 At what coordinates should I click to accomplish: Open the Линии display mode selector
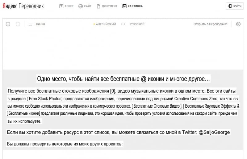pyautogui.click(x=37, y=24)
